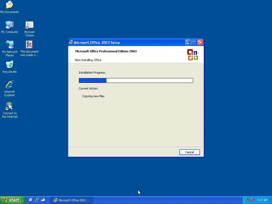Image resolution: width=272 pixels, height=204 pixels.
Task: Click the 'Current Action:' label
Action: tap(88, 88)
